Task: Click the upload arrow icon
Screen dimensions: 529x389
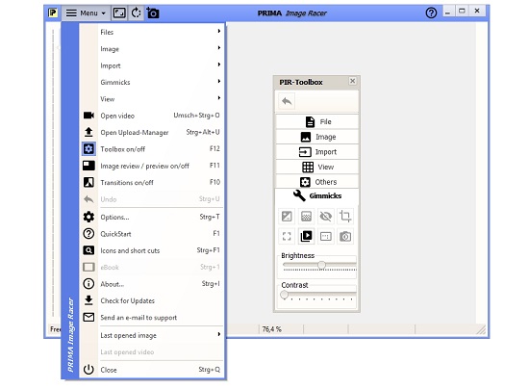Action: pyautogui.click(x=88, y=132)
